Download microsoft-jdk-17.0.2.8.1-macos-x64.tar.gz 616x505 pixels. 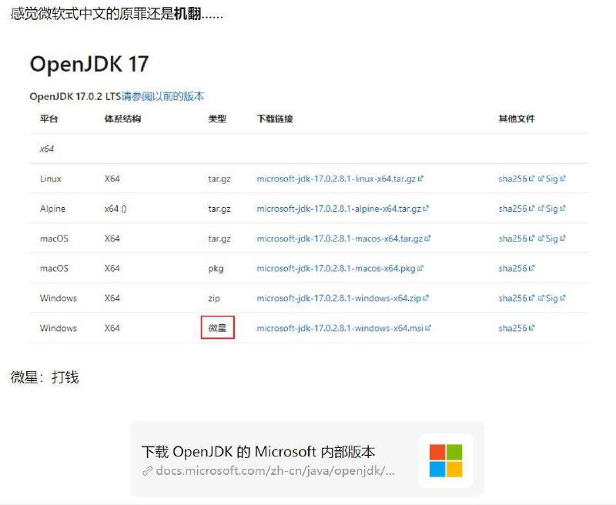tap(340, 239)
